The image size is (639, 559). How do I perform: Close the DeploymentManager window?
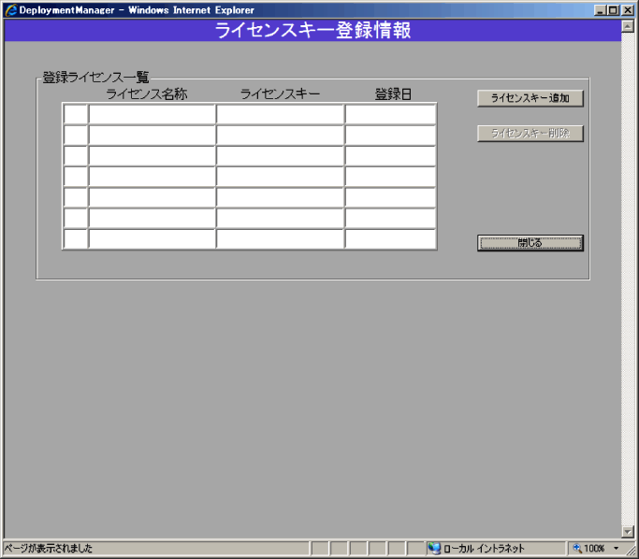tap(628, 10)
